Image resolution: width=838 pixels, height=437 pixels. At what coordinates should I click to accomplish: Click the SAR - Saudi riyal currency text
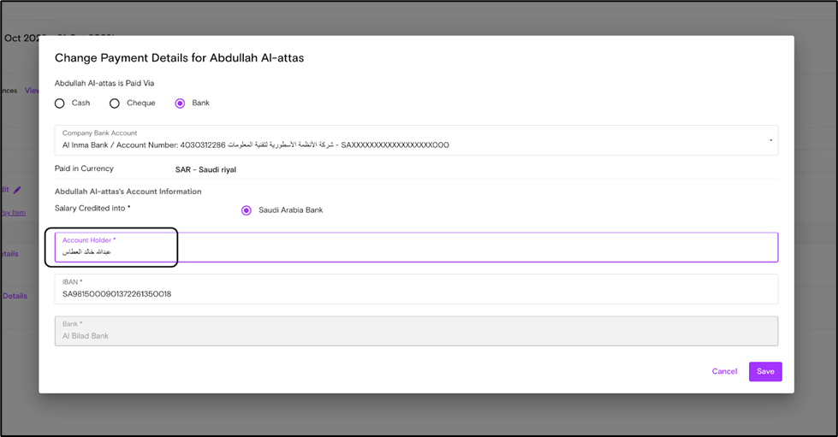[205, 169]
